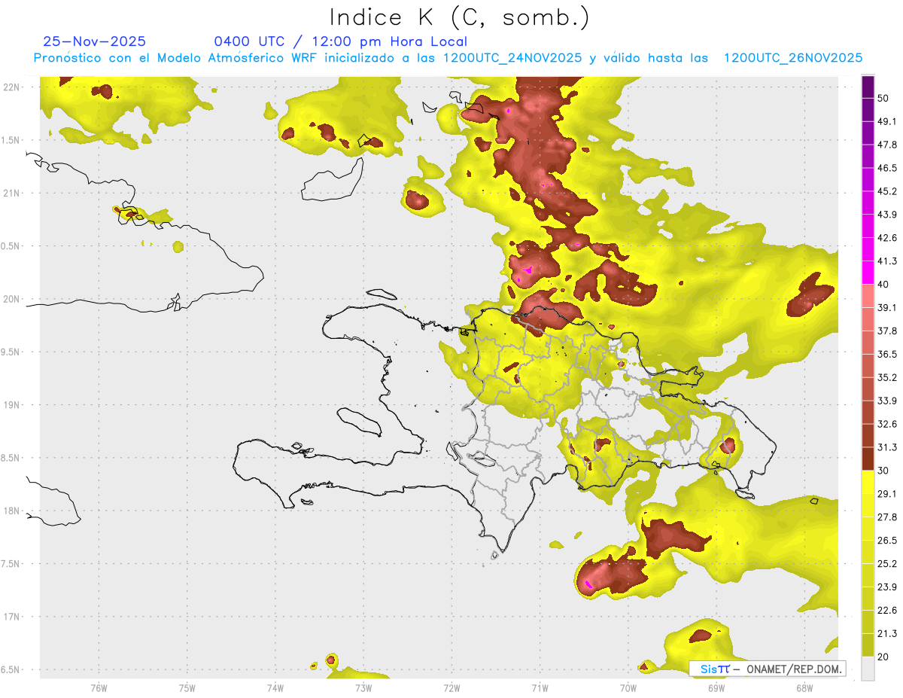Viewport: 903px width, 698px height.
Task: Click the "32.6" color scale value
Action: tap(887, 424)
